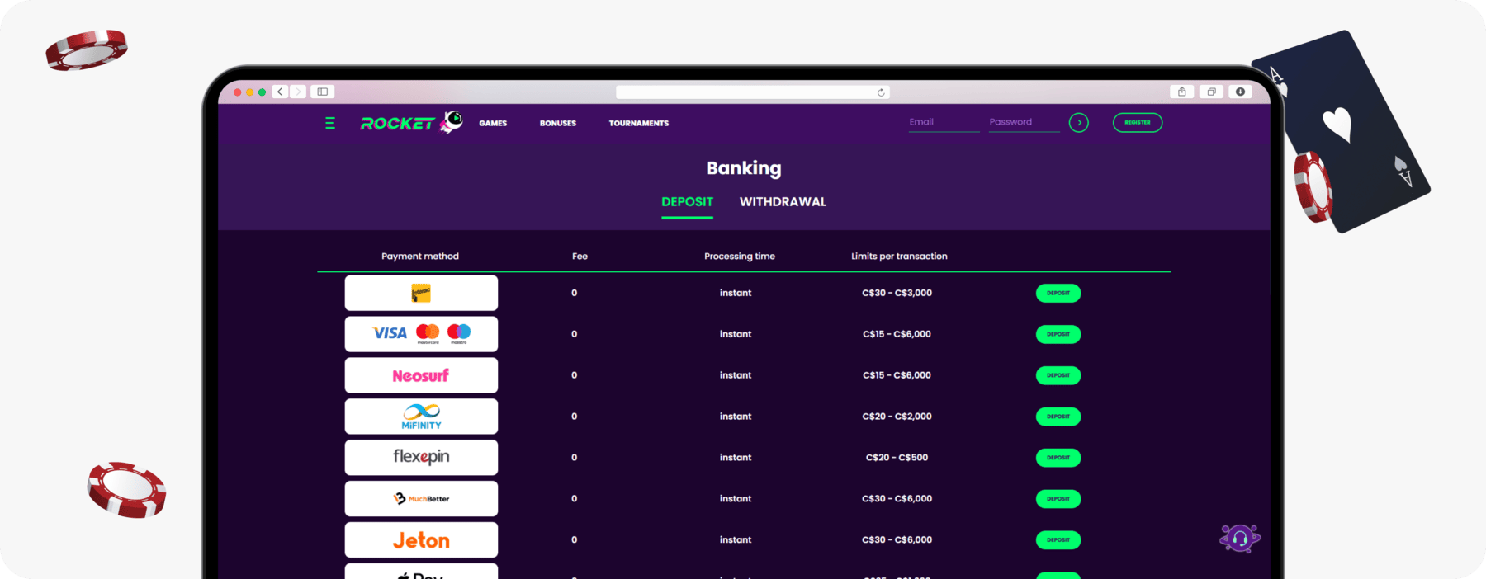
Task: Open the Tournaments menu
Action: (x=639, y=123)
